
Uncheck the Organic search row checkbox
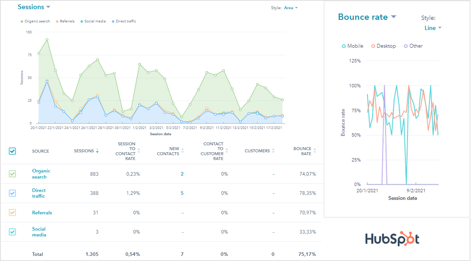[x=12, y=174]
